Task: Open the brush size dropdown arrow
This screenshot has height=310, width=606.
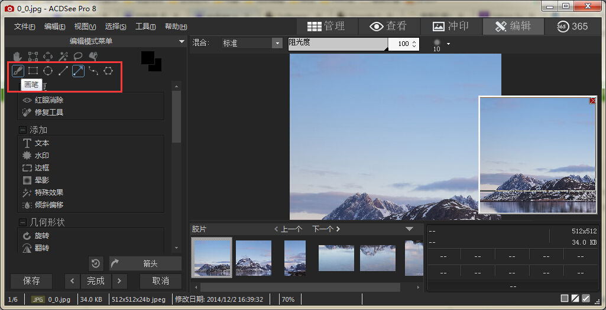Action: pyautogui.click(x=449, y=44)
